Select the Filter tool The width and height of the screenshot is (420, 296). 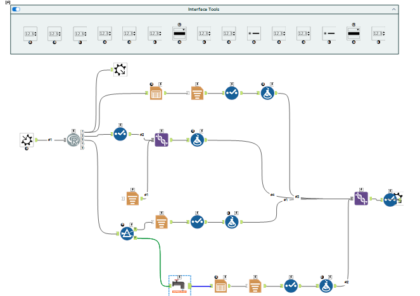127,233
